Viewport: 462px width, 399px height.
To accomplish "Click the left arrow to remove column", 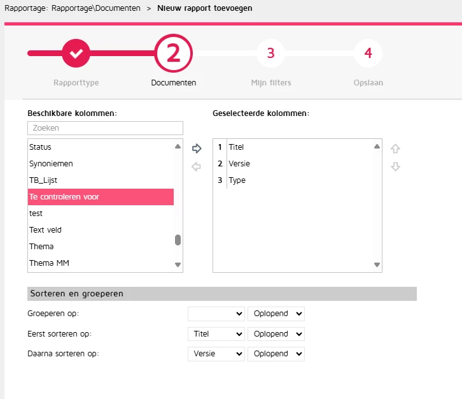I will [196, 166].
